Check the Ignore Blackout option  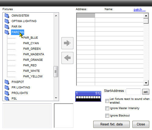(x=107, y=116)
